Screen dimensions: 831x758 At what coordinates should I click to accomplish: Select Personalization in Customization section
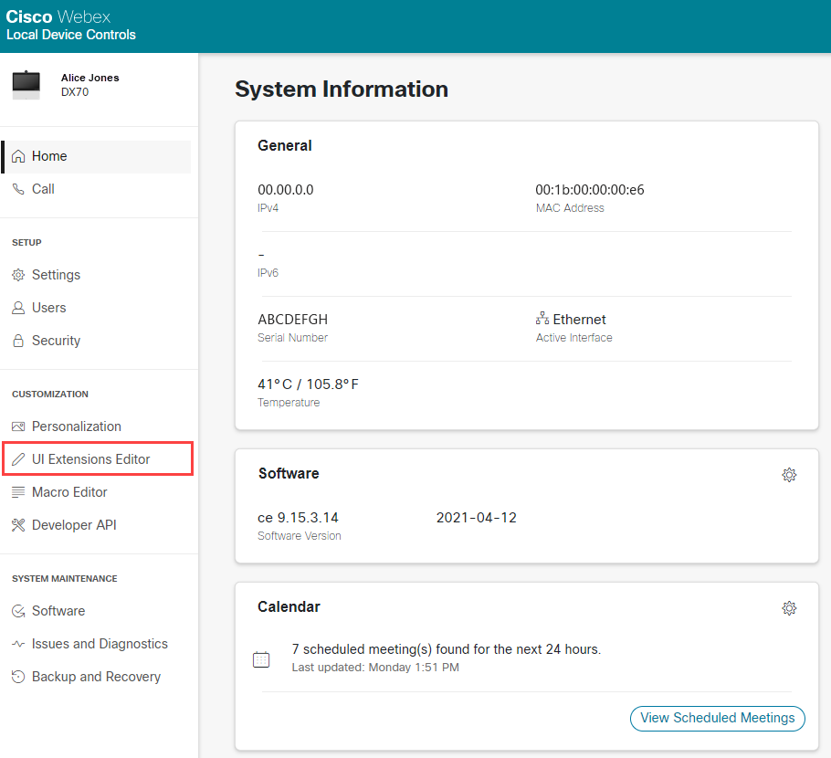click(76, 426)
